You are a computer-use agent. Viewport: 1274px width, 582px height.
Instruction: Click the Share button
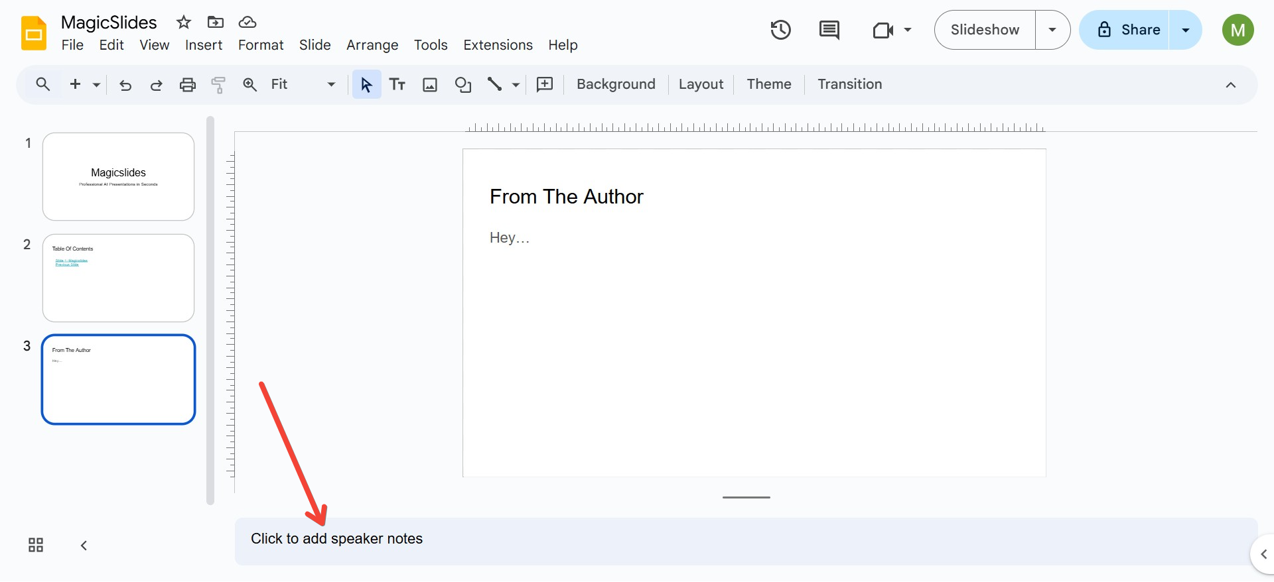coord(1125,30)
